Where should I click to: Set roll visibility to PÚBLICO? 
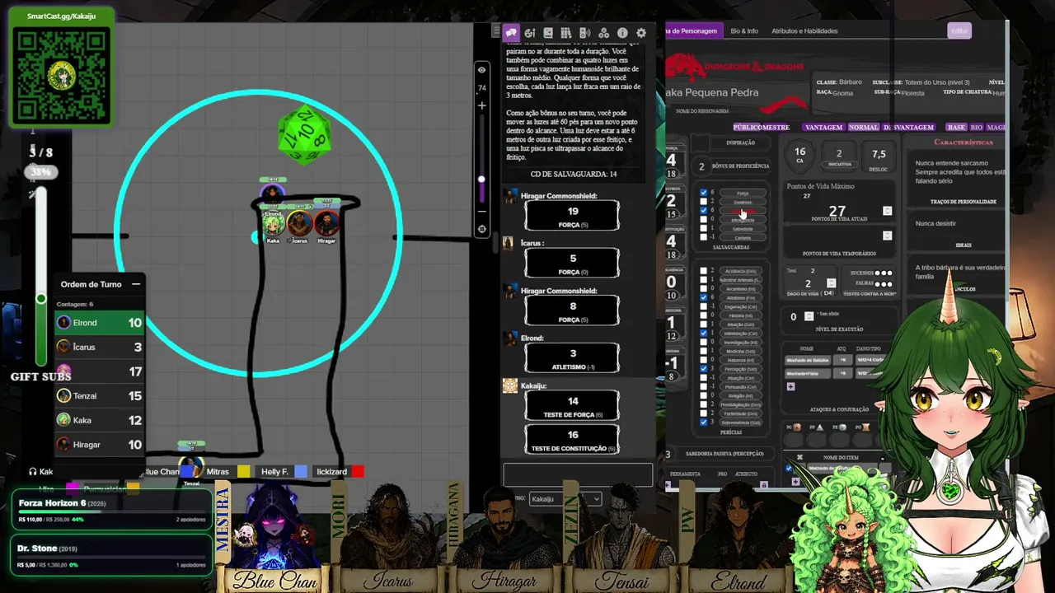748,128
